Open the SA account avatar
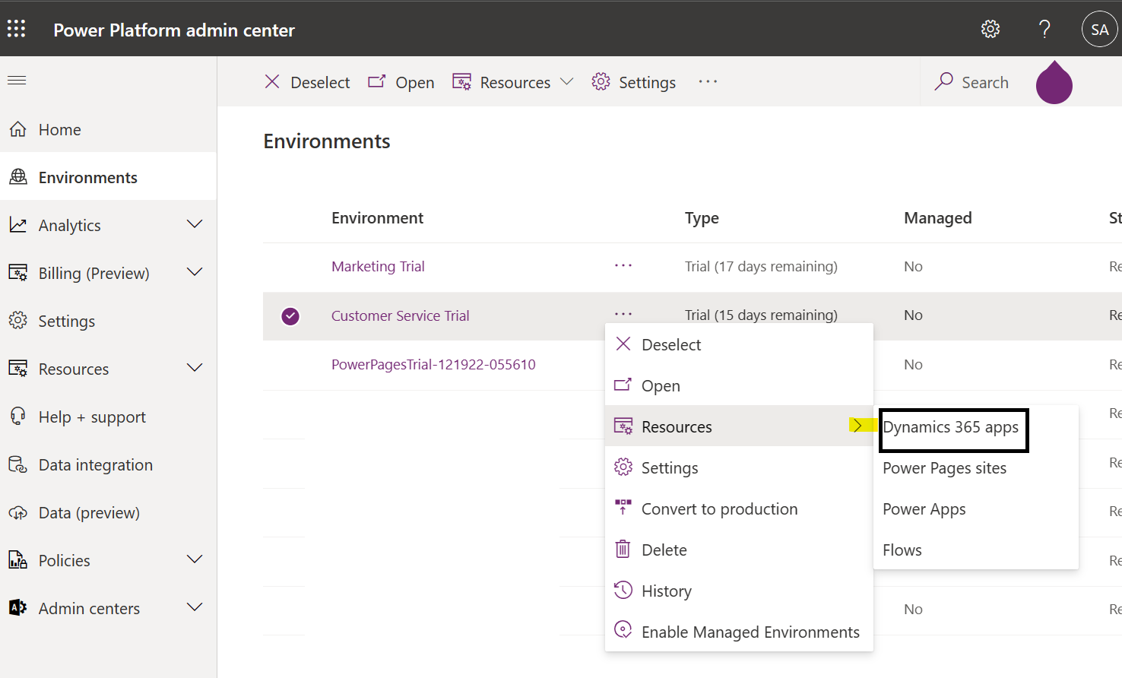1122x678 pixels. pos(1099,30)
